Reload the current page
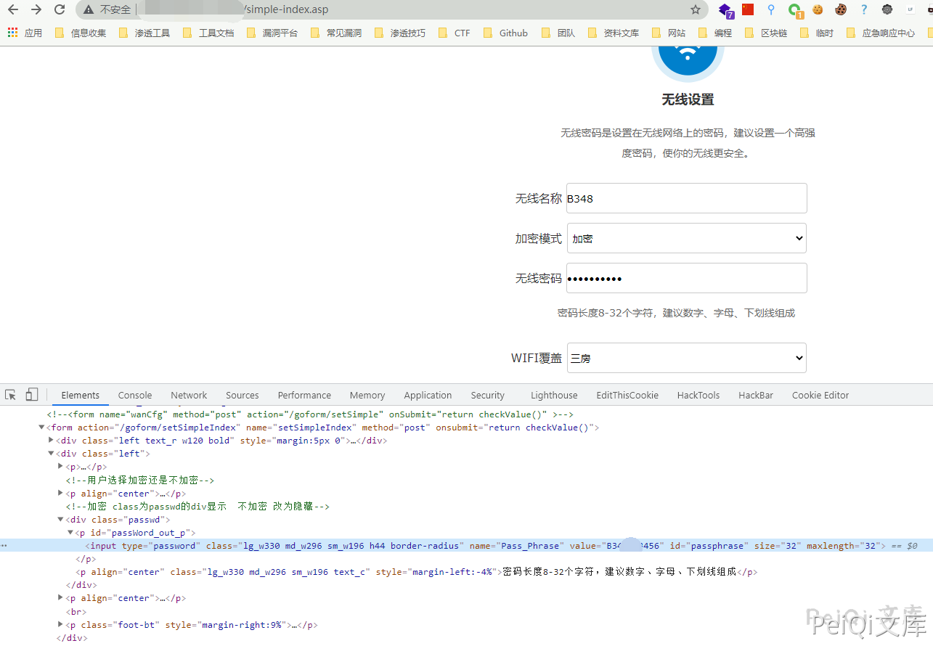Screen dimensions: 933x646 (59, 9)
